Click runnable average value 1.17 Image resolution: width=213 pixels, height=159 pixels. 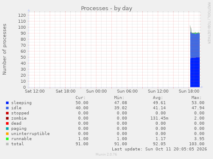[x=161, y=139]
